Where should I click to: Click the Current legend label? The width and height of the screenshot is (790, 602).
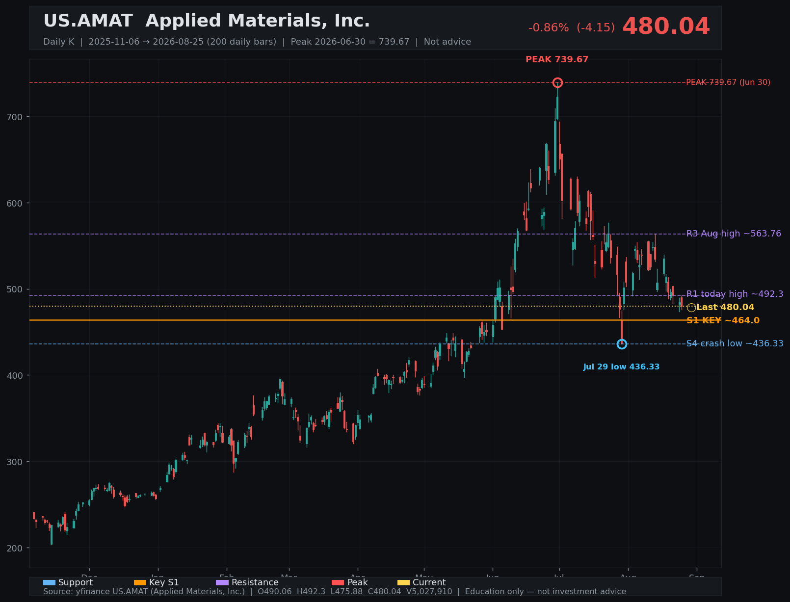[429, 582]
